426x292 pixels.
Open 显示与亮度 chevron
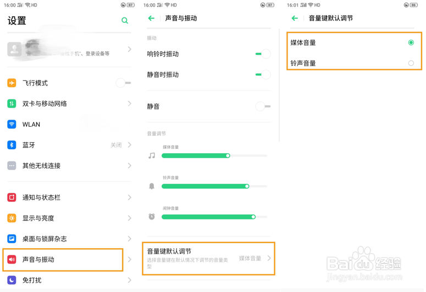point(130,218)
